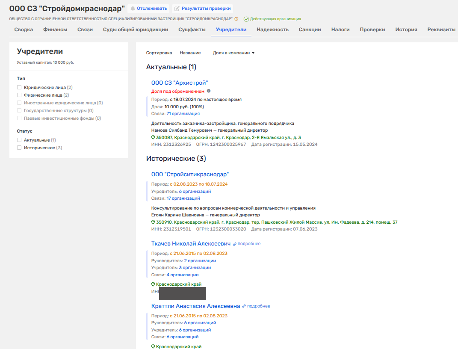The height and width of the screenshot is (349, 458).
Task: Open Стройситикраснодар's 6 организаций founder link
Action: click(195, 191)
